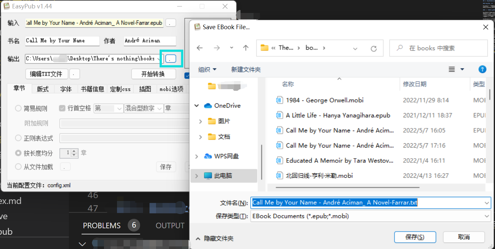Click the 图片 folder icon
This screenshot has width=495, height=249.
(x=212, y=121)
